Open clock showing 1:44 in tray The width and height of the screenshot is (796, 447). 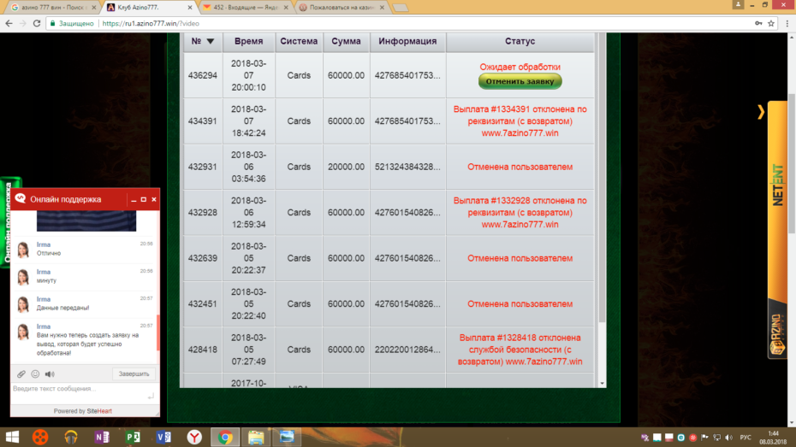[x=773, y=438]
